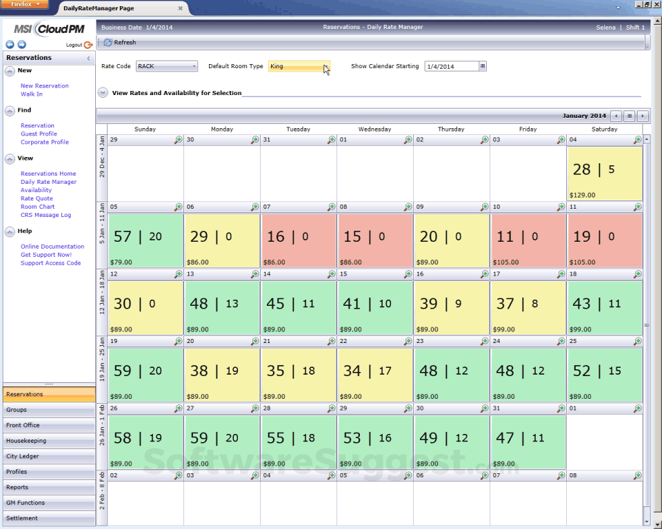Select the January 21 cell showing 35 | 18
662x529 pixels.
[299, 375]
